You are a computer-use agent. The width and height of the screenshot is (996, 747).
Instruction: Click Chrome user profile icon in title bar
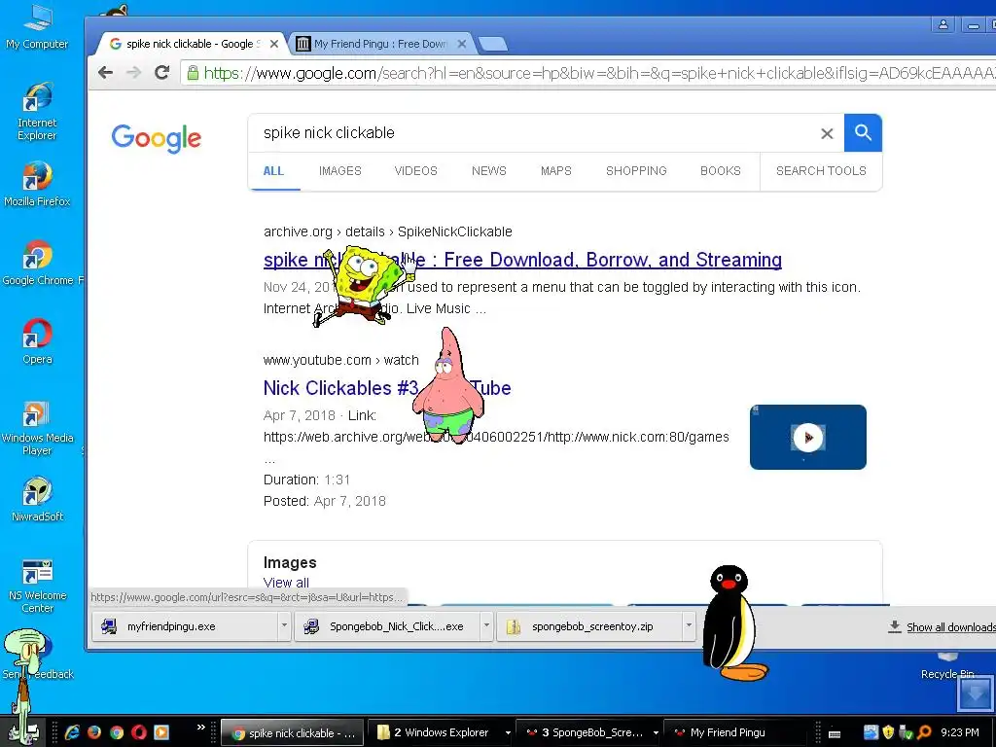(x=943, y=24)
